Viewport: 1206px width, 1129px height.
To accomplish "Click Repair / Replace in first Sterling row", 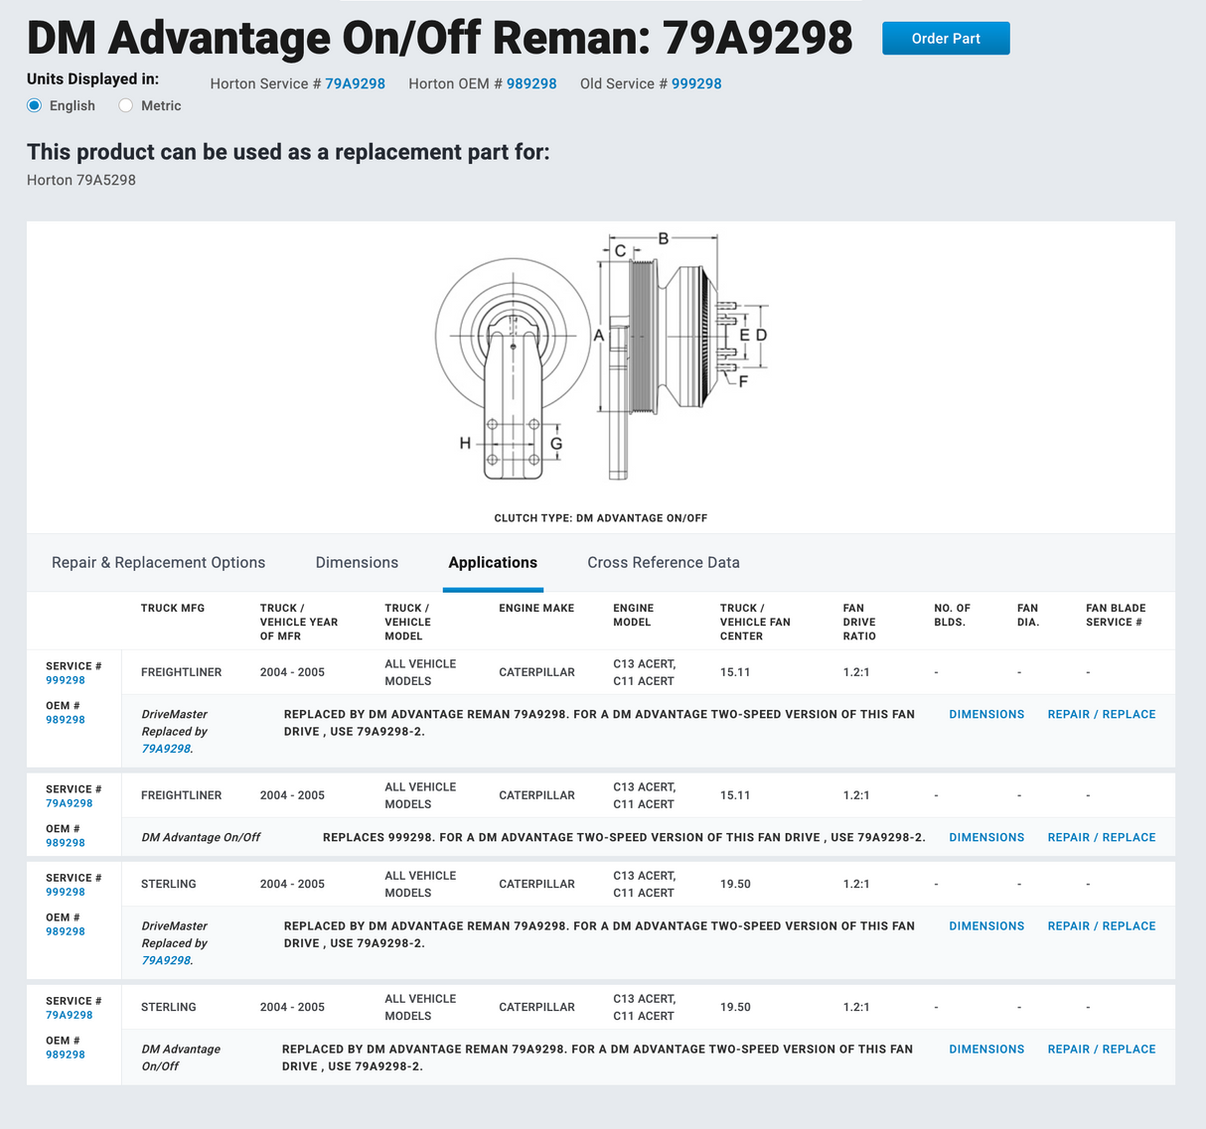I will (1101, 925).
